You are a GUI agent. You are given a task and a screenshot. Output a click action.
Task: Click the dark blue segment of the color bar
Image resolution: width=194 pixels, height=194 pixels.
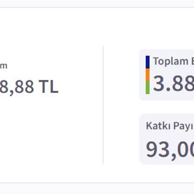tap(148, 62)
